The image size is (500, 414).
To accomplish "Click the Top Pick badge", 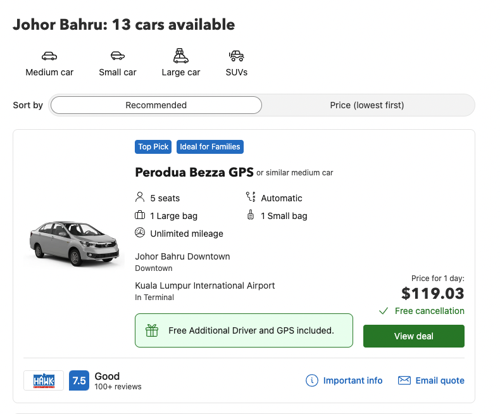I will coord(153,147).
